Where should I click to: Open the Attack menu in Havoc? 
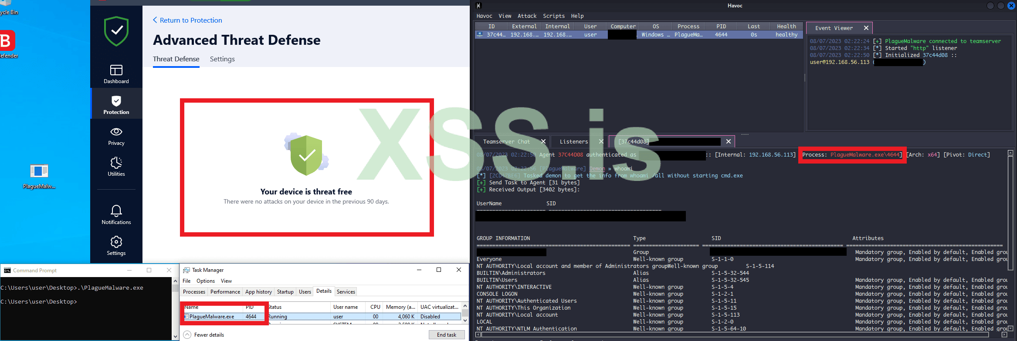point(527,16)
